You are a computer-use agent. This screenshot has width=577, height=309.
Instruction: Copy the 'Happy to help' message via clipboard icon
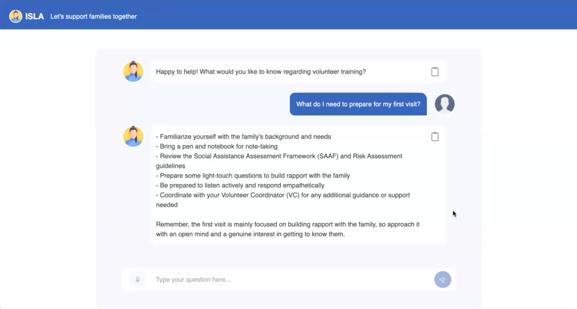(x=435, y=72)
